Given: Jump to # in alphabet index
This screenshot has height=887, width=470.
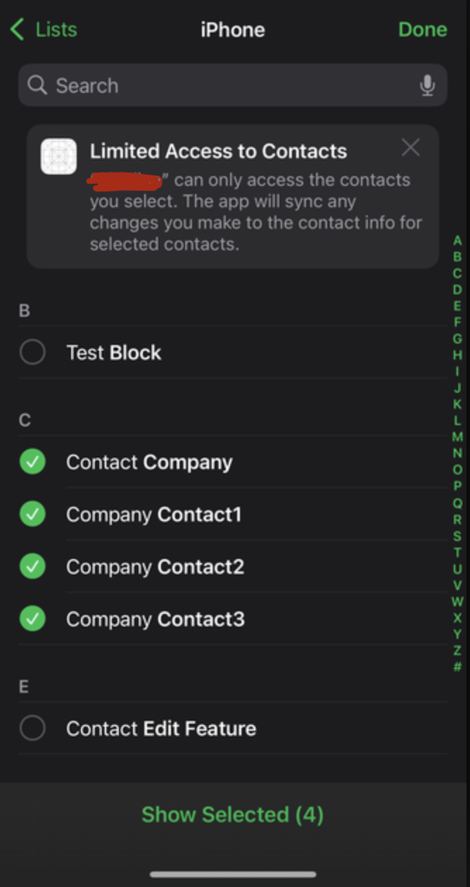Looking at the screenshot, I should pos(457,667).
